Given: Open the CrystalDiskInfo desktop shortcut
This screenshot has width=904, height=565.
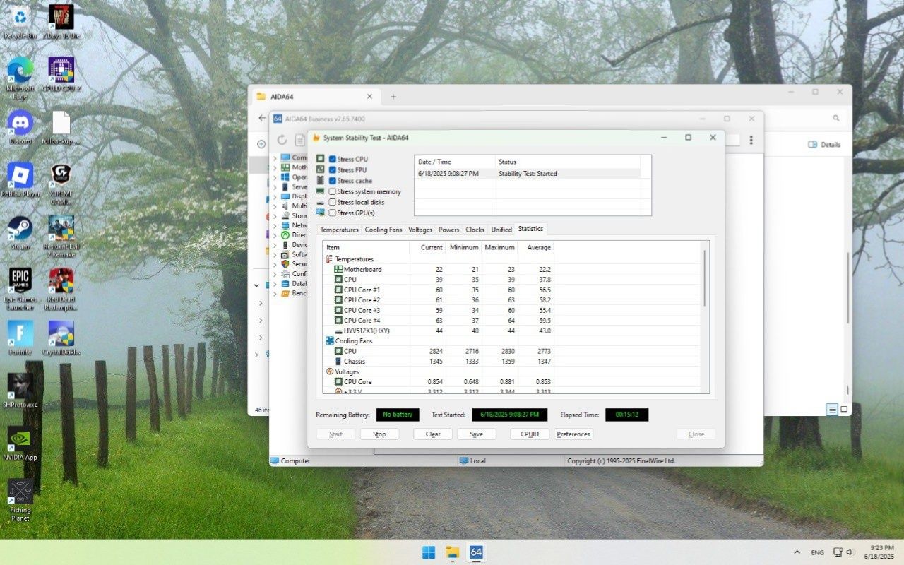Looking at the screenshot, I should point(61,338).
